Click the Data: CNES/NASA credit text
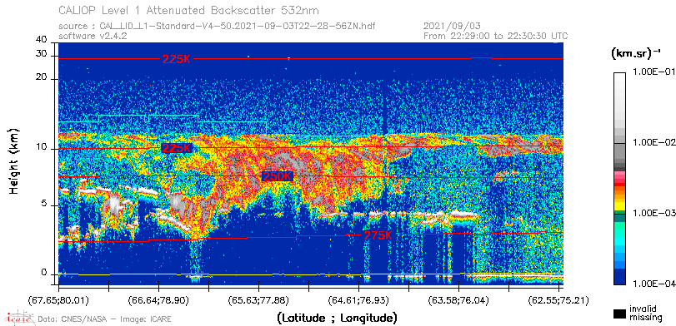676x326 pixels. [105, 319]
